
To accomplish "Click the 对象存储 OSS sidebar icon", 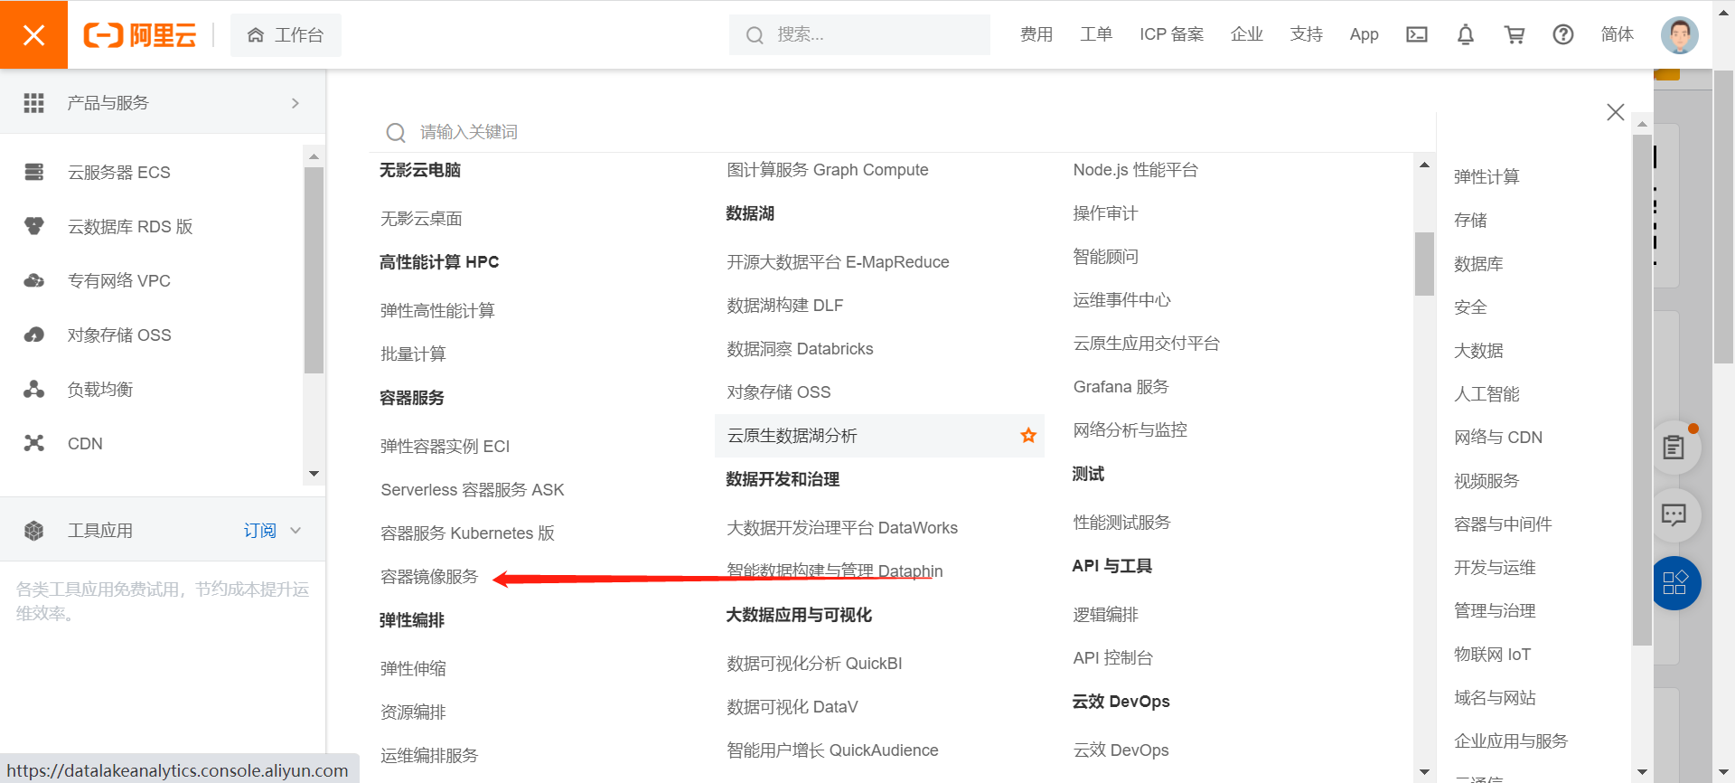I will [x=34, y=335].
